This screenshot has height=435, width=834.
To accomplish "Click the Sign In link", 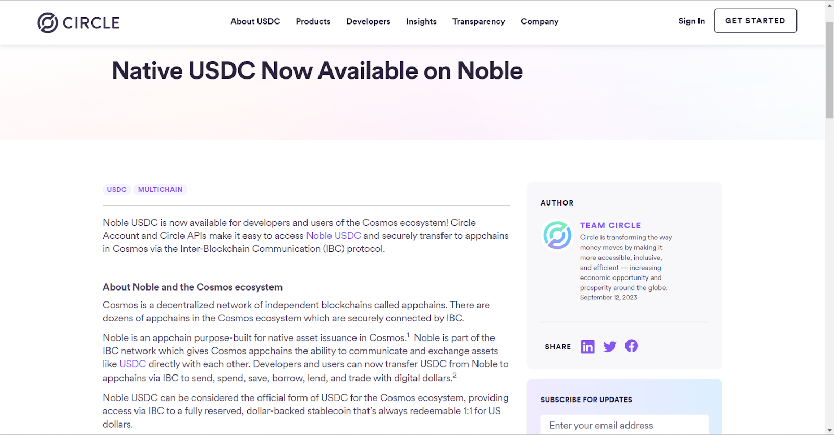I will point(691,21).
